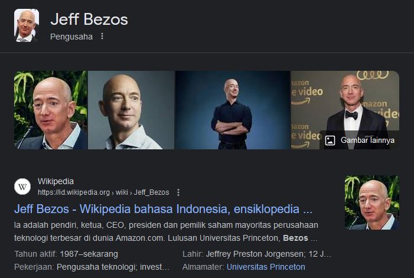Open the three-dot menu beside Pengusaha
The height and width of the screenshot is (278, 414).
pos(102,37)
